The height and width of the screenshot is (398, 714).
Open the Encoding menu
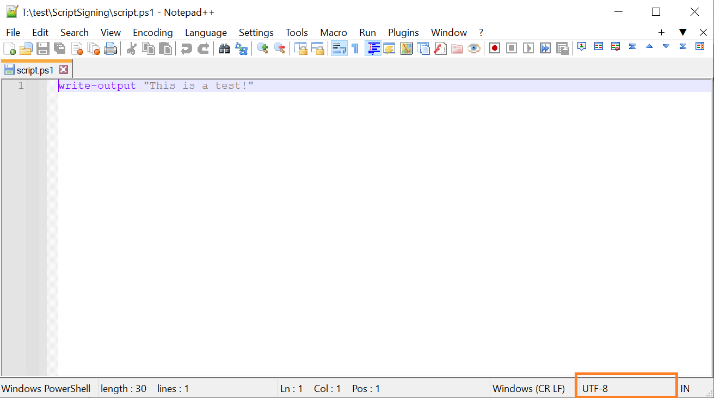153,32
